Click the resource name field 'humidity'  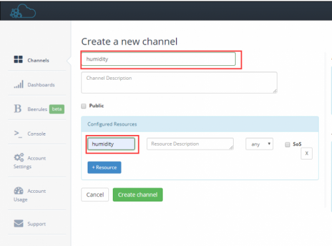[x=111, y=144]
